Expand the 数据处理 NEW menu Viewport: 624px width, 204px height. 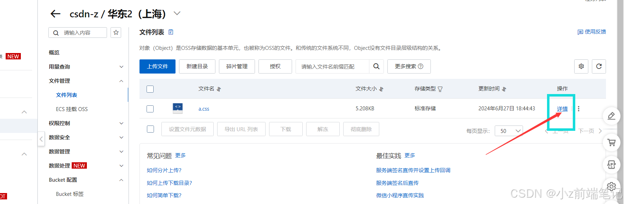coord(86,165)
